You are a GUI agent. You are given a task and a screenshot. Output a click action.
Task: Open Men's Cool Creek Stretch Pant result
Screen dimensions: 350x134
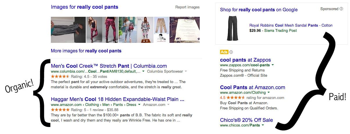pyautogui.click(x=109, y=66)
